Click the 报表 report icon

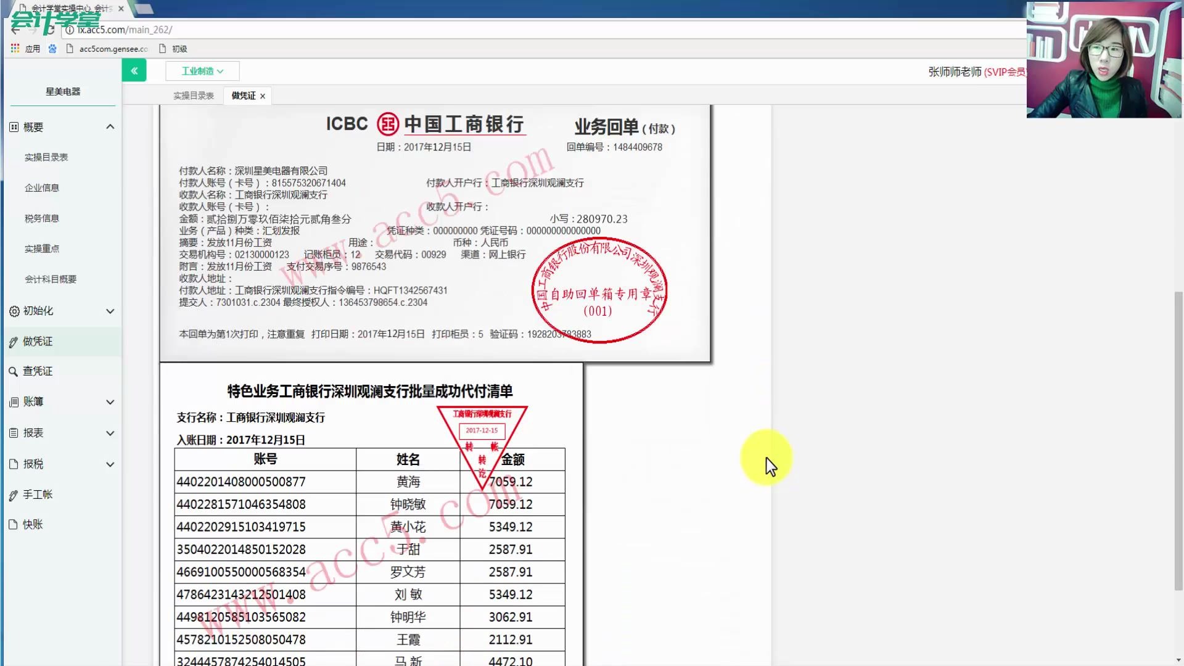tap(14, 433)
